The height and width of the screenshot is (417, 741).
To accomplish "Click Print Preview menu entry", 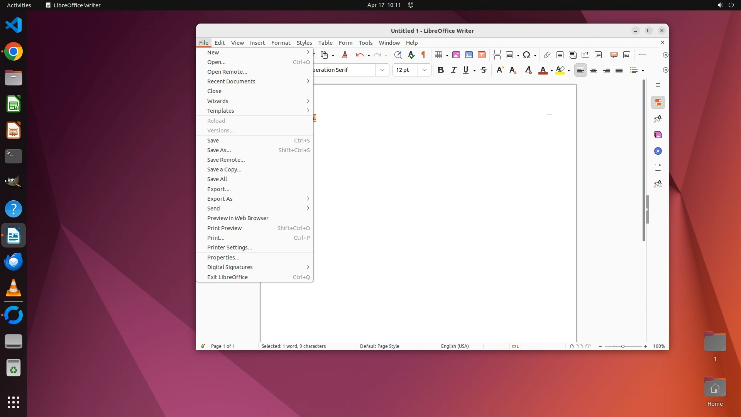I will [224, 228].
